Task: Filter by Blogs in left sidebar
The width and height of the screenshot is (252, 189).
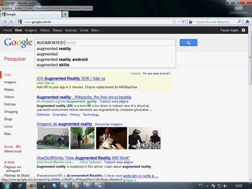Action: coord(8,119)
